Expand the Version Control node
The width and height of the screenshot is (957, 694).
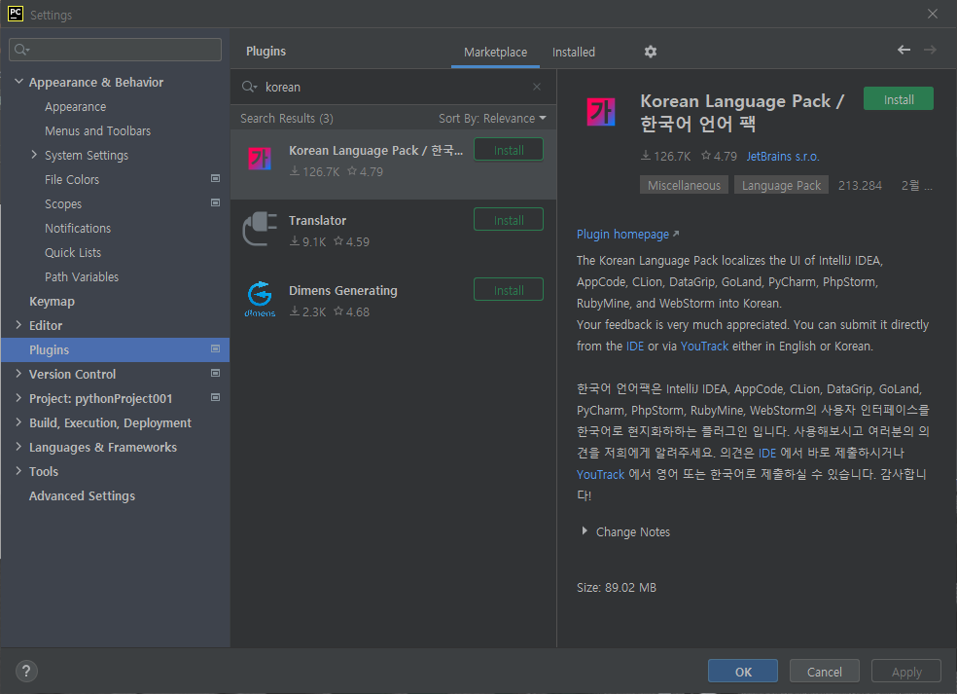tap(18, 373)
